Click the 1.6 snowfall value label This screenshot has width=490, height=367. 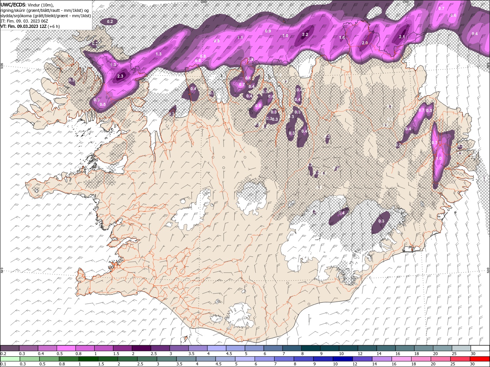coord(342,37)
